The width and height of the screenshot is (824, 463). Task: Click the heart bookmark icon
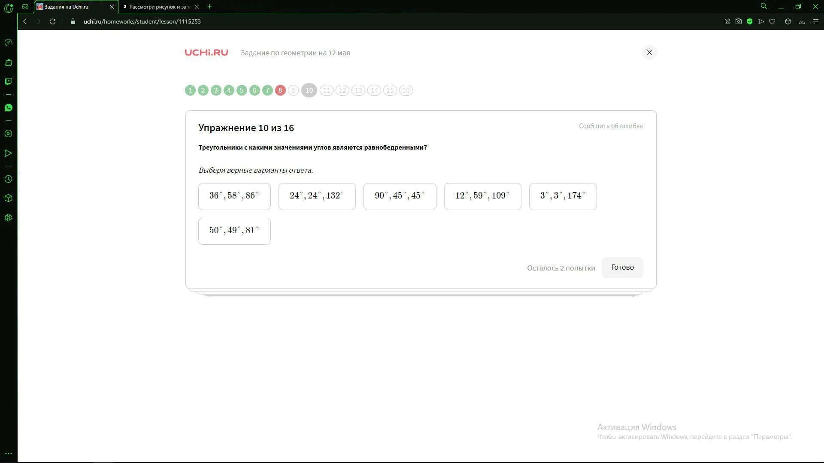click(x=772, y=21)
